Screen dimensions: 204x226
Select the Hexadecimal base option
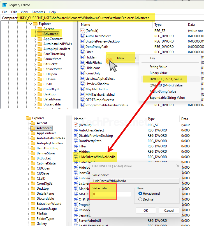tap(140, 194)
